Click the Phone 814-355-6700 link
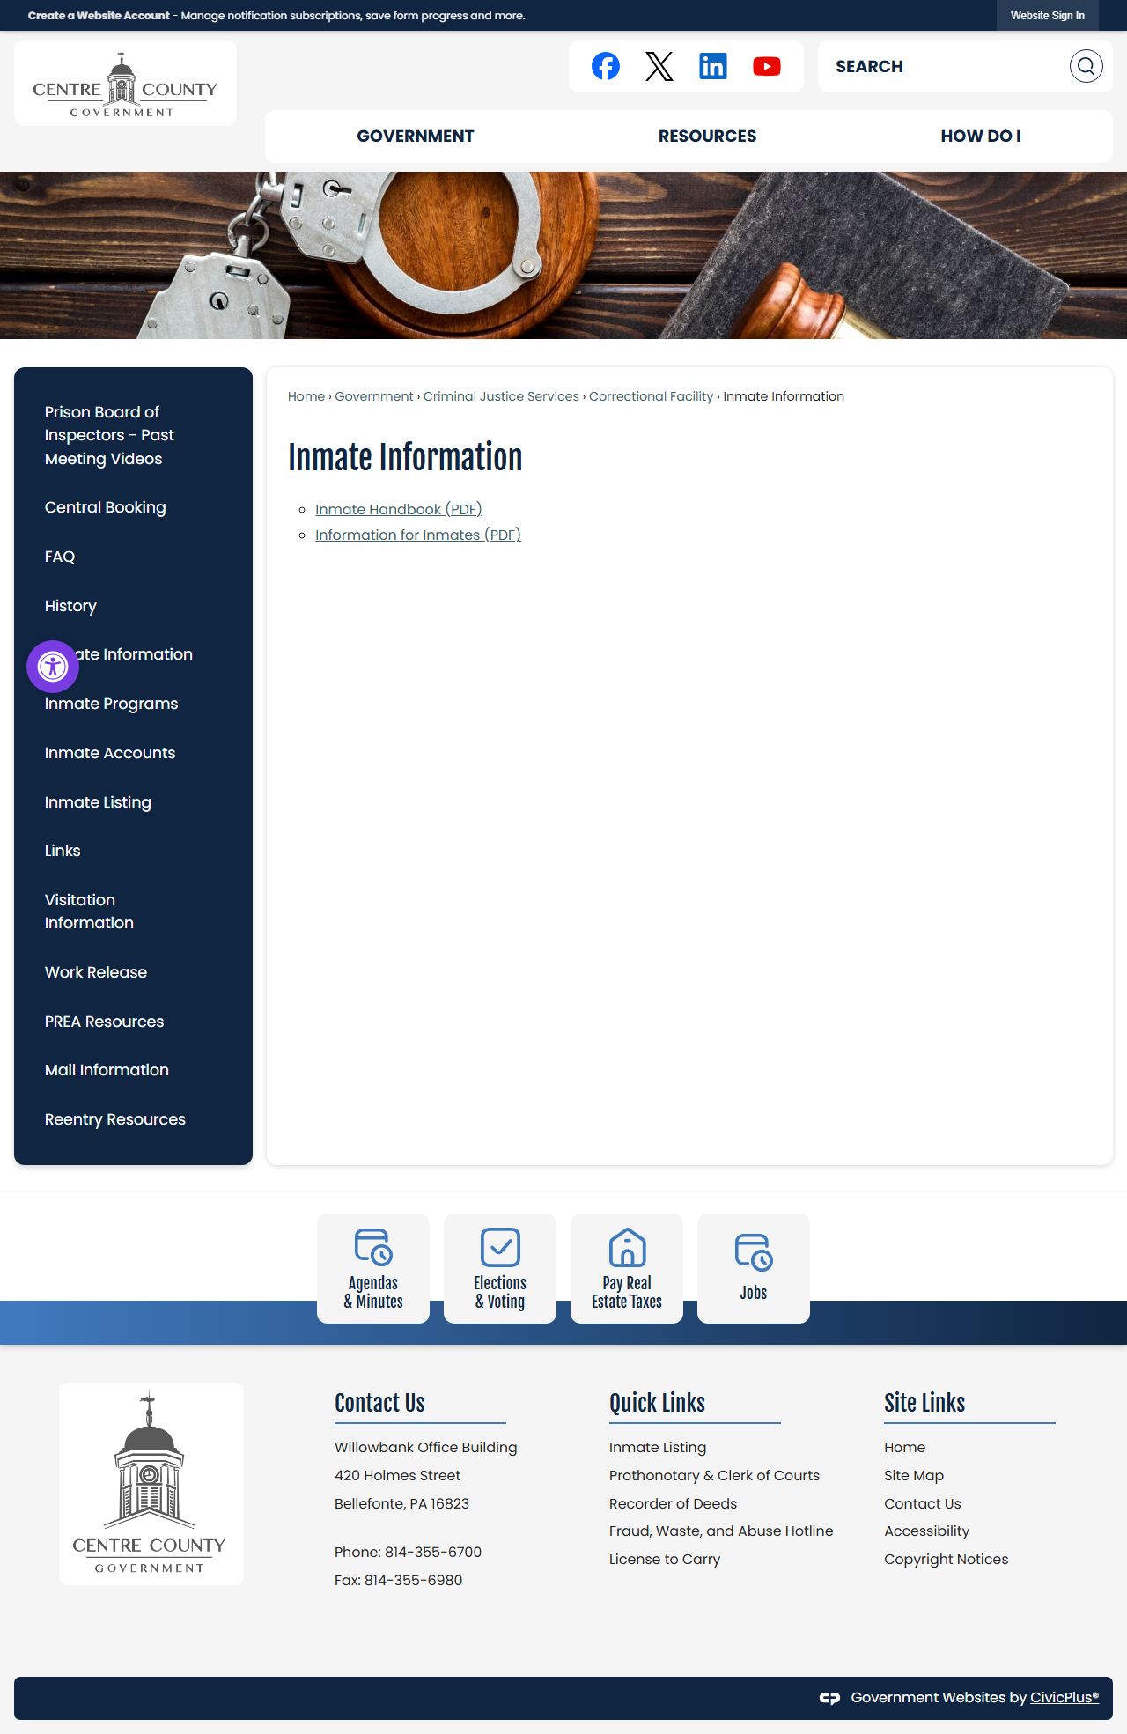The height and width of the screenshot is (1734, 1127). (433, 1552)
